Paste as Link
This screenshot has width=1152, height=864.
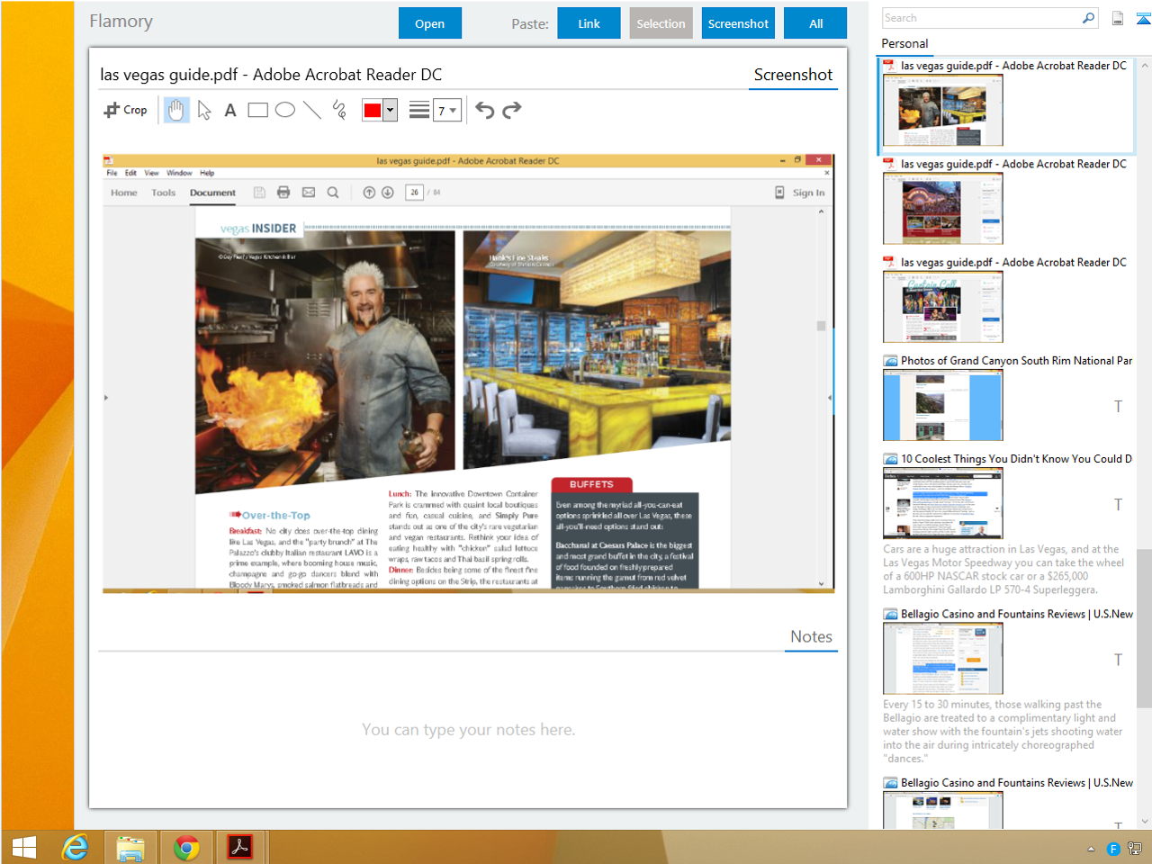[x=589, y=23]
